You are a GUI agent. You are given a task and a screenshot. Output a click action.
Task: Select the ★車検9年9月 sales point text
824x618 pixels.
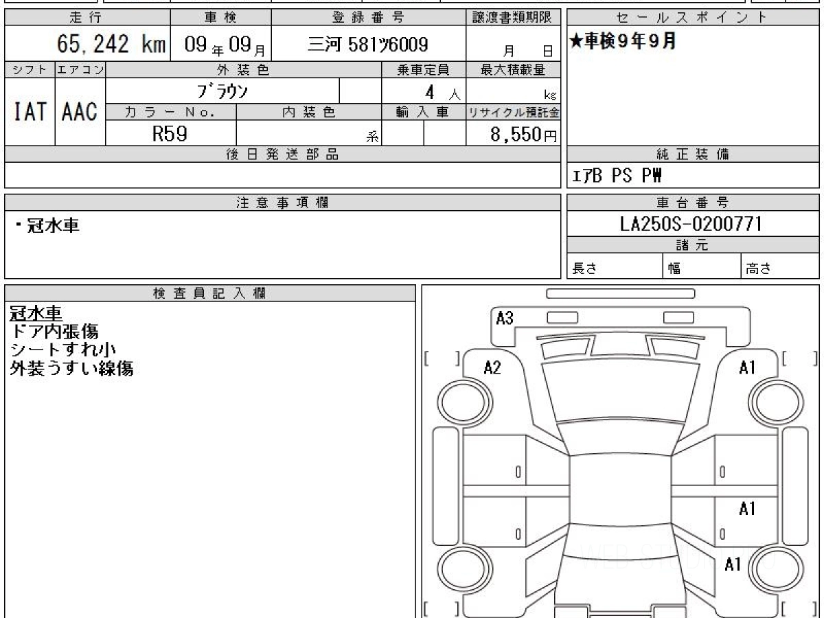pos(622,41)
